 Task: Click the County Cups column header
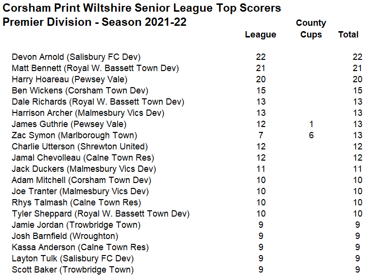click(311, 29)
